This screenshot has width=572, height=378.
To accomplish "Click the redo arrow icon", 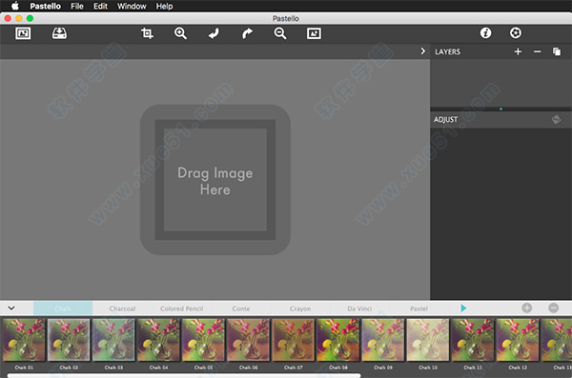I will (x=247, y=33).
